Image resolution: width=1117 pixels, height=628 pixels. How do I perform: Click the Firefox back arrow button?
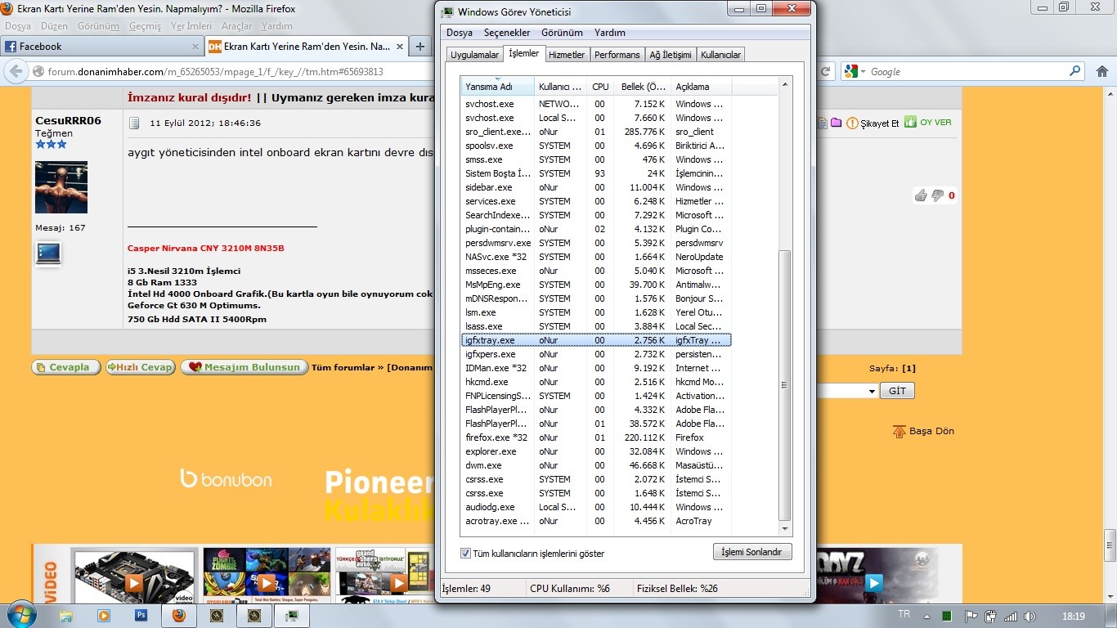pyautogui.click(x=16, y=71)
